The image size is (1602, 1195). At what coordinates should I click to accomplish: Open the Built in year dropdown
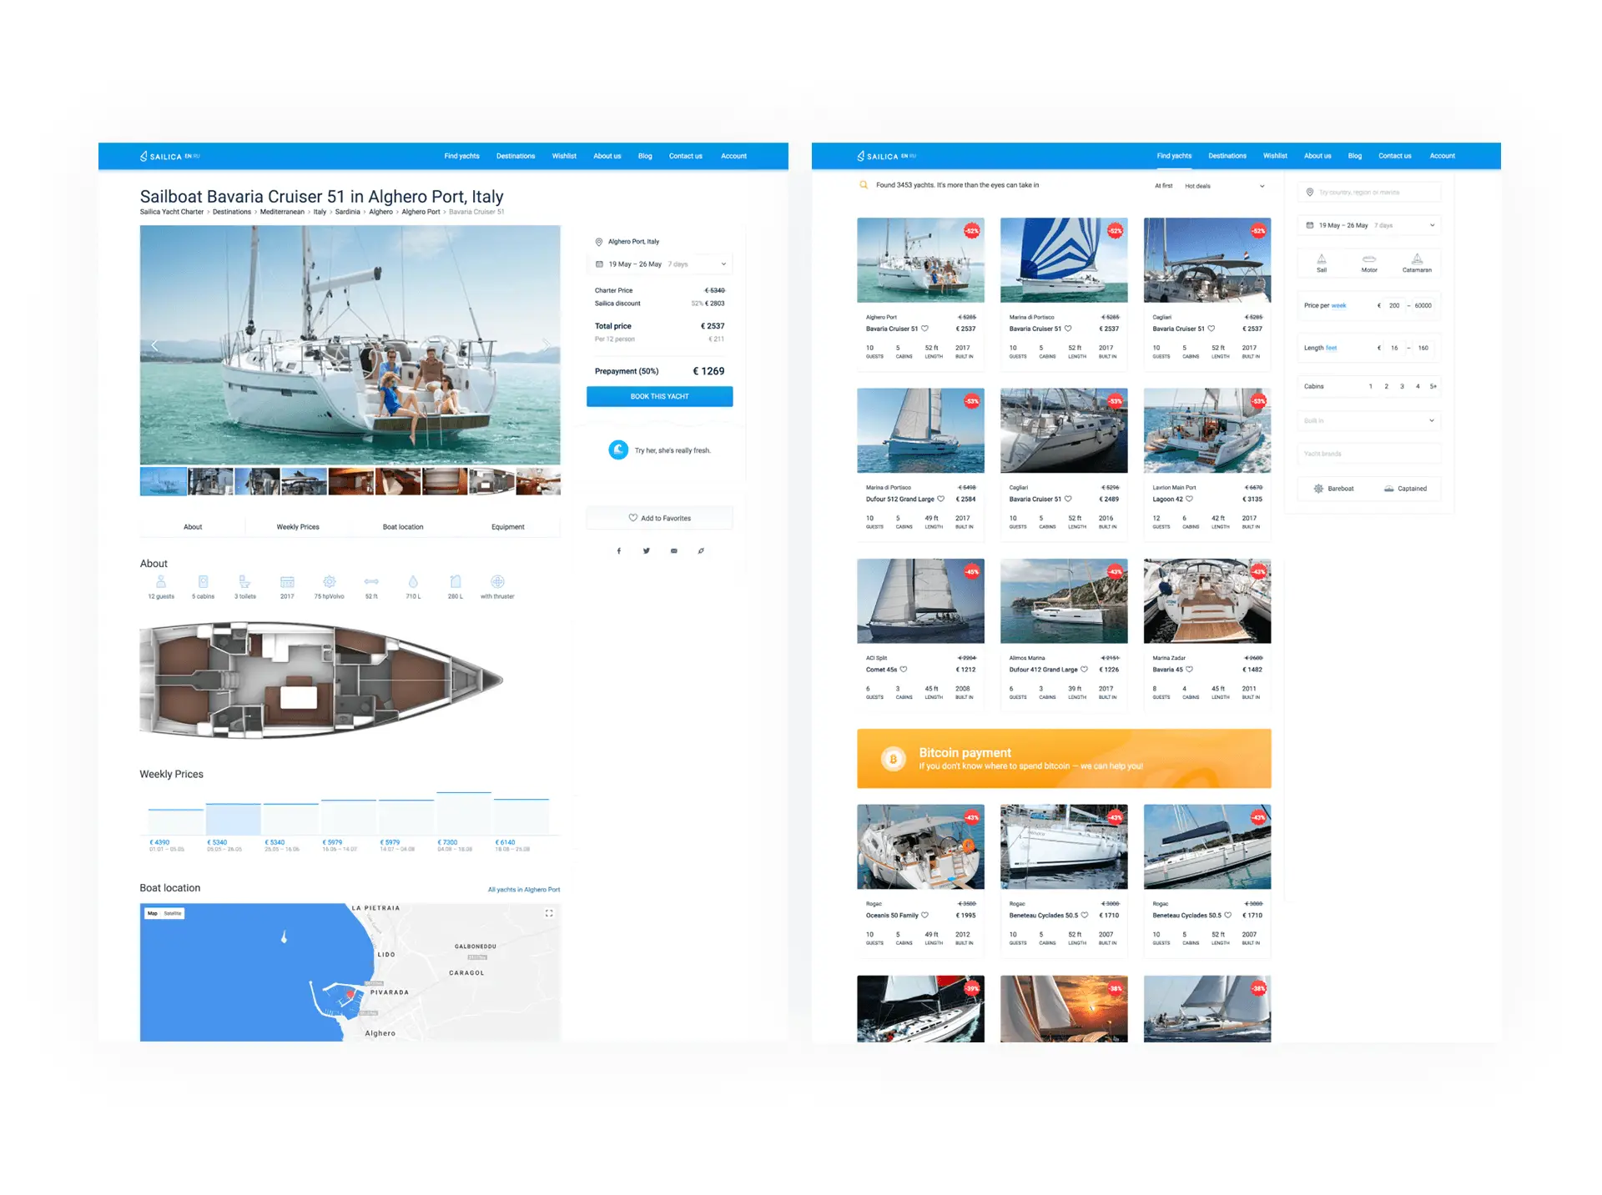point(1368,420)
